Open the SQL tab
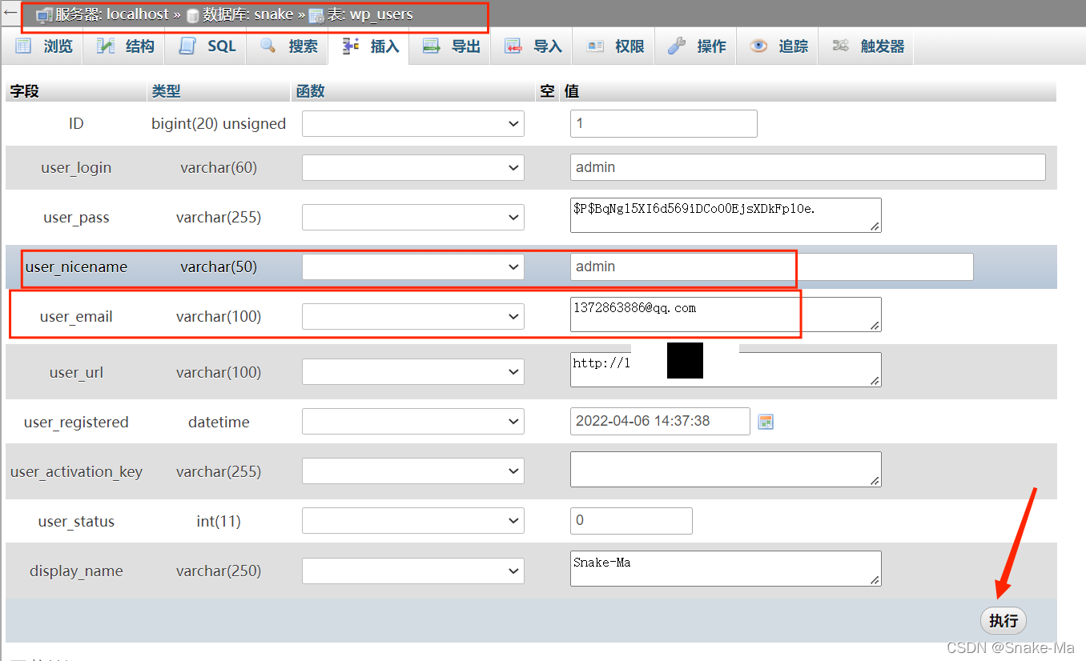1086x661 pixels. tap(207, 46)
